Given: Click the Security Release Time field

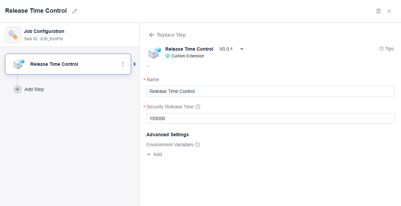Looking at the screenshot, I should [x=270, y=118].
